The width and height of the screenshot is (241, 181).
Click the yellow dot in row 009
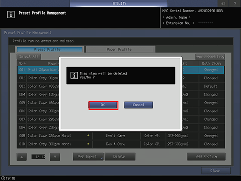point(88,135)
